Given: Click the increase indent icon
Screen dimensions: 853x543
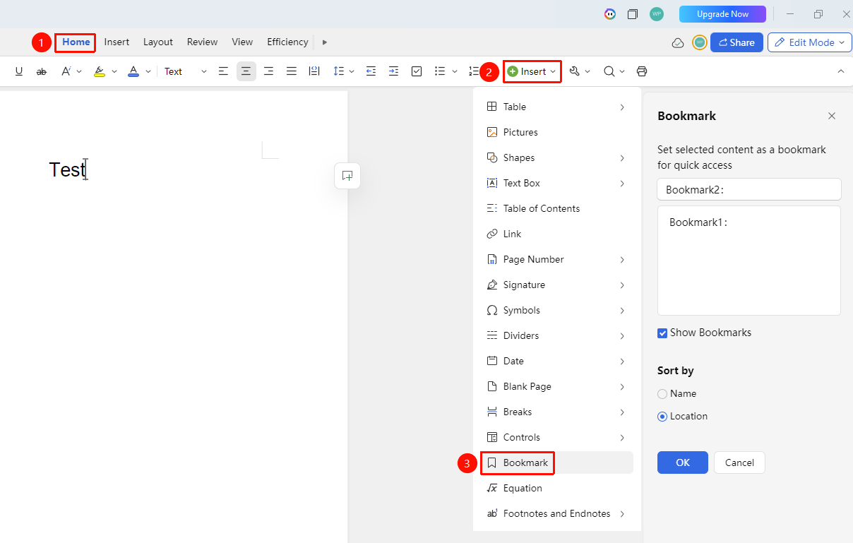Looking at the screenshot, I should coord(393,71).
